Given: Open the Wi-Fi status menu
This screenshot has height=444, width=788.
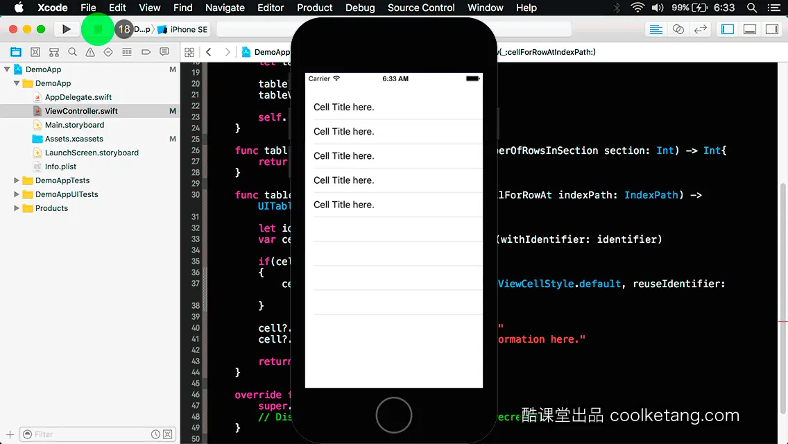Looking at the screenshot, I should coord(637,8).
